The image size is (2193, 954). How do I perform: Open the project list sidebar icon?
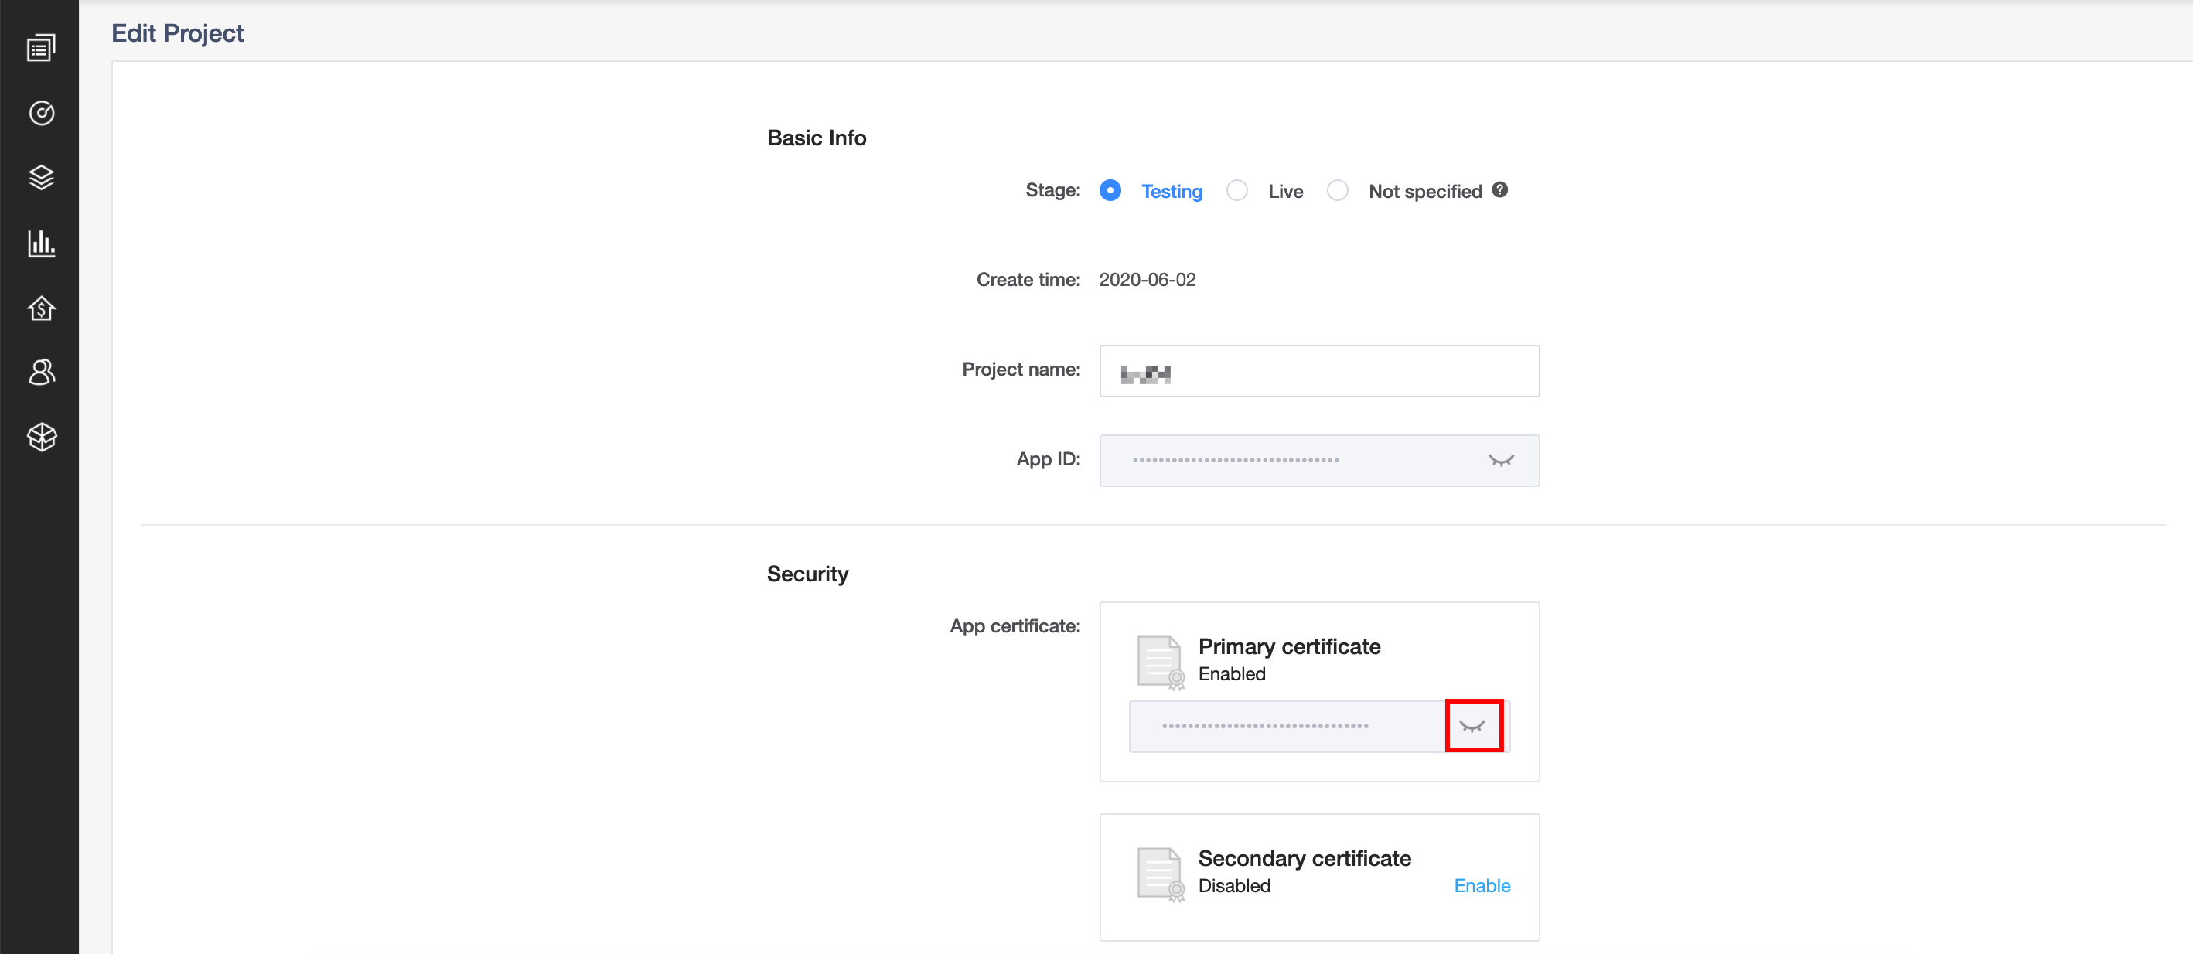(x=41, y=49)
